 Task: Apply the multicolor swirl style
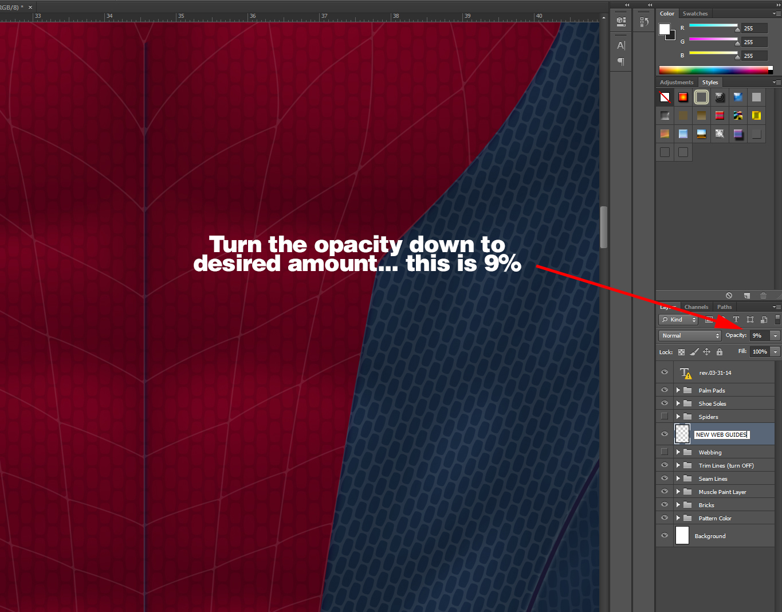click(x=738, y=116)
